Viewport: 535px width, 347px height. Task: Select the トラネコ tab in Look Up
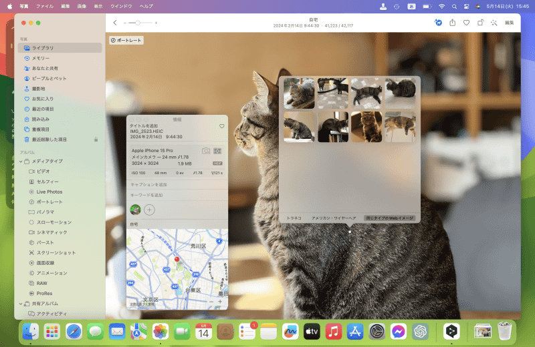point(294,218)
